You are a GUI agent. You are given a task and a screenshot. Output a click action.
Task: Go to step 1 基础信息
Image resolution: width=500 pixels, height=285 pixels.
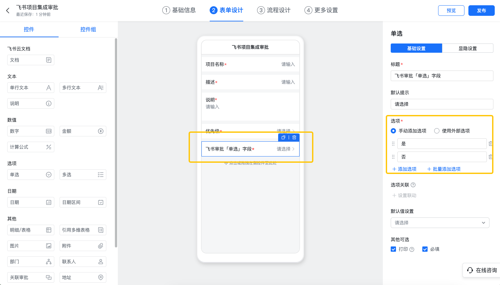pyautogui.click(x=179, y=10)
